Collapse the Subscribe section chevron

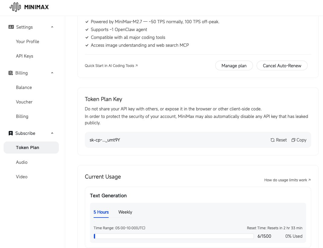pyautogui.click(x=52, y=133)
